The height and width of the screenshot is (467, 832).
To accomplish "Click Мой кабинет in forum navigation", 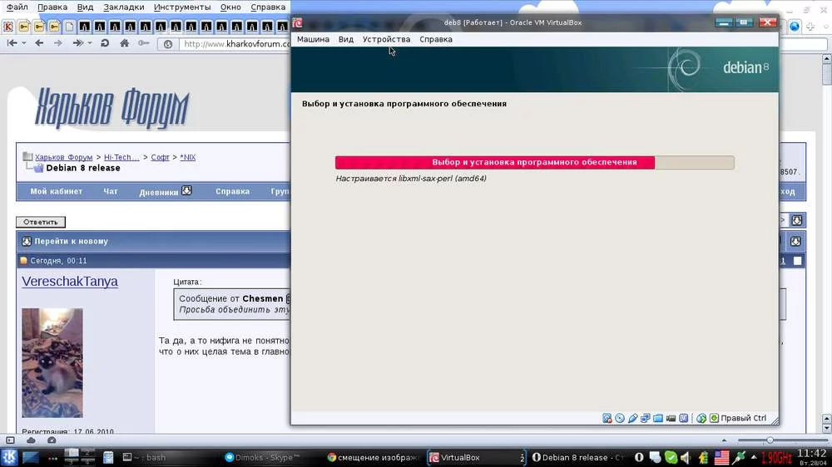I will (x=57, y=191).
